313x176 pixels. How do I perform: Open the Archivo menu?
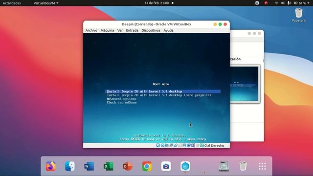91,30
